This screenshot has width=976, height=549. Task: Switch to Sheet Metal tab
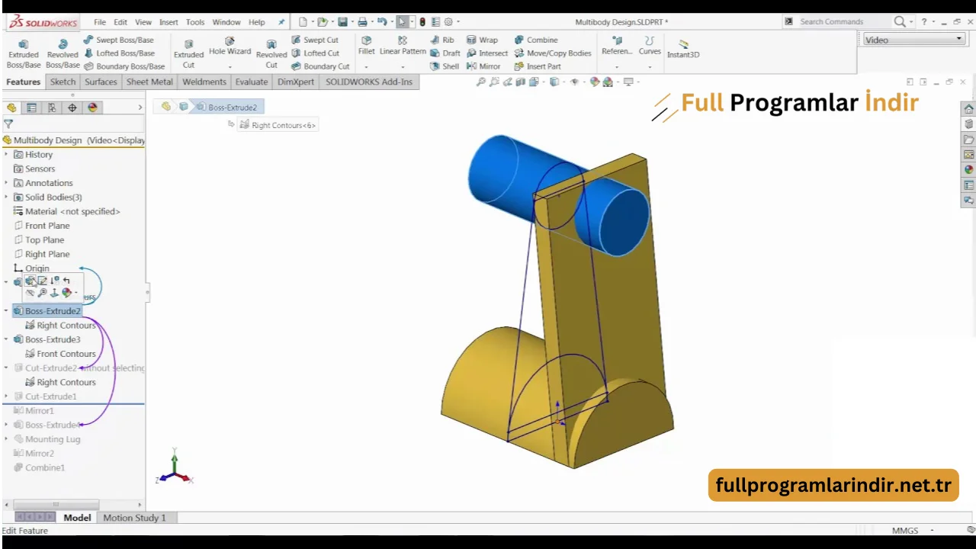pos(149,82)
